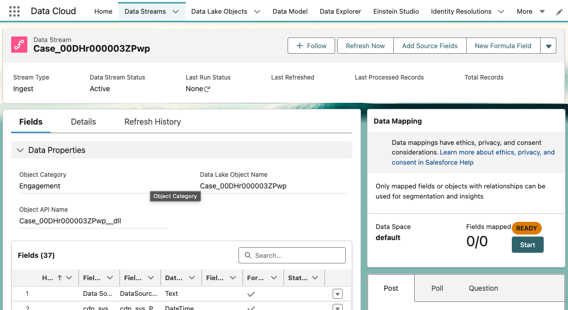Click the pink Data Stream record icon
Image resolution: width=568 pixels, height=310 pixels.
[x=19, y=45]
